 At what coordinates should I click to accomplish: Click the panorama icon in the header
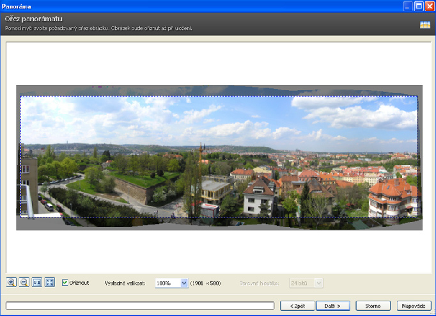coord(425,25)
